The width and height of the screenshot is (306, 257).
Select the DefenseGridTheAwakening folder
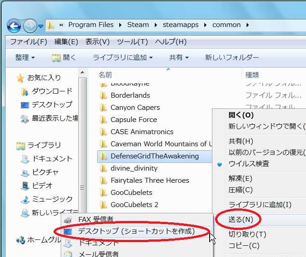pyautogui.click(x=154, y=156)
